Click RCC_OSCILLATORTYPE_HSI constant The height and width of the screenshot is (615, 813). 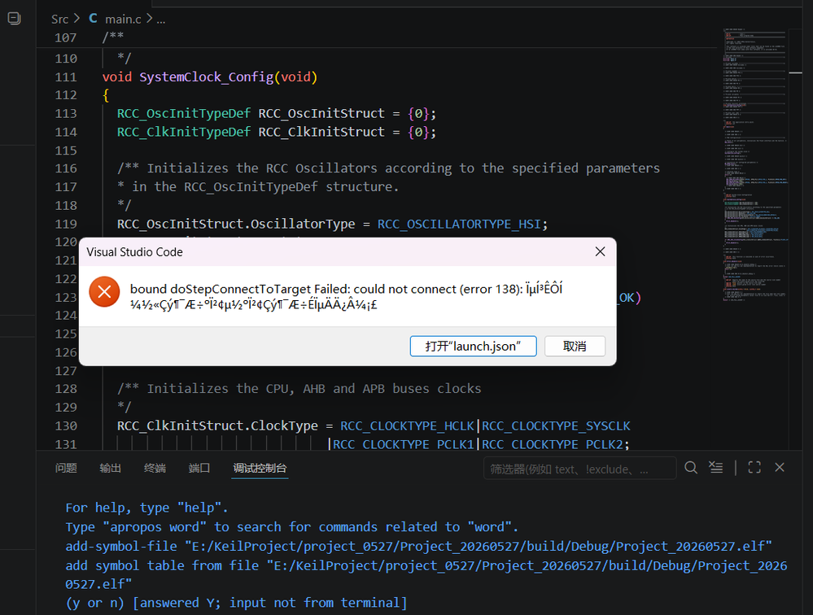(459, 224)
